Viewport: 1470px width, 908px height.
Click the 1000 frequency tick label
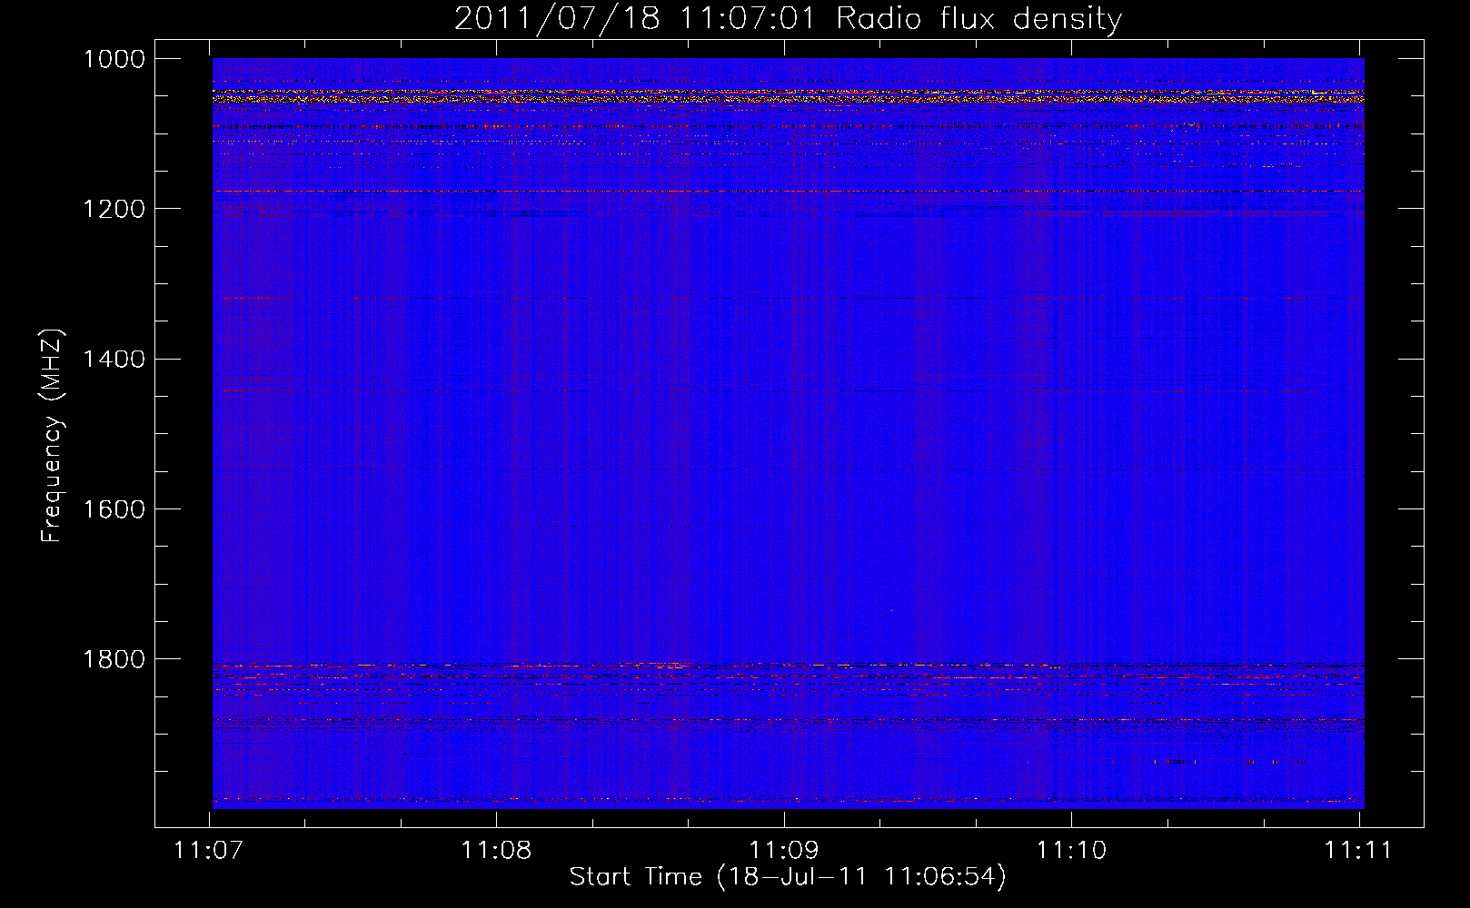pyautogui.click(x=114, y=59)
